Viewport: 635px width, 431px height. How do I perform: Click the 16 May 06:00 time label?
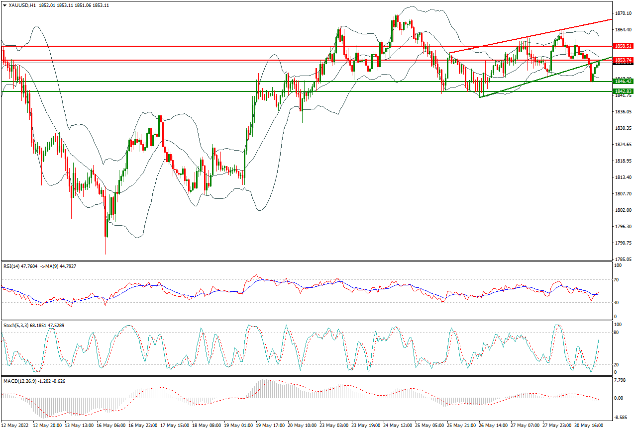[x=111, y=426]
